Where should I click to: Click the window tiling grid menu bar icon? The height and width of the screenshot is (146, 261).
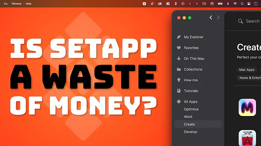coord(168,4)
